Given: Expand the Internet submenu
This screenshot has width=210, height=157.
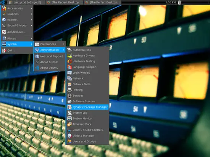Looking at the screenshot, I should pyautogui.click(x=17, y=20).
